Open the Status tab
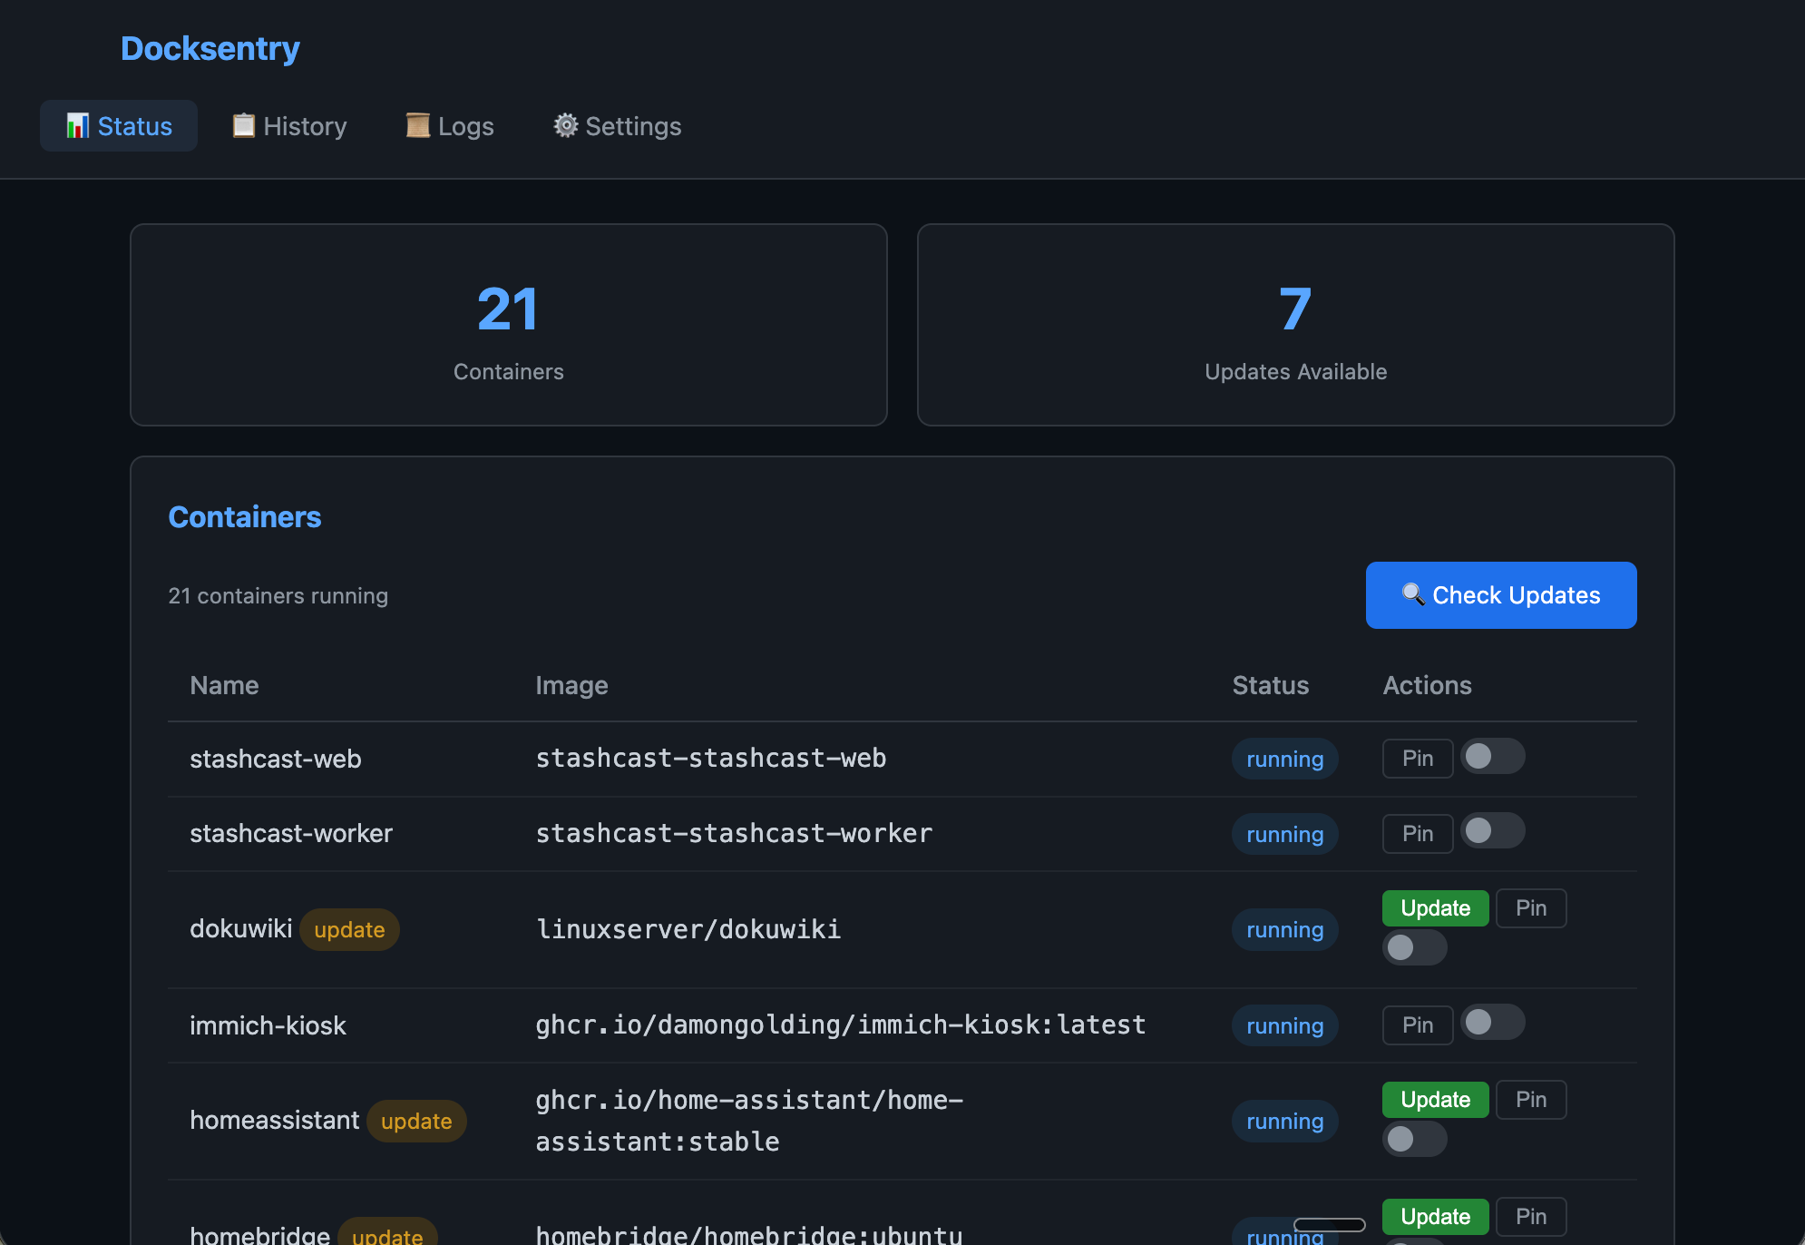Image resolution: width=1805 pixels, height=1245 pixels. [x=119, y=126]
